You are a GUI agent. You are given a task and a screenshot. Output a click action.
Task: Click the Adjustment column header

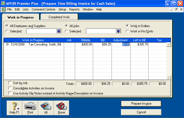120,40
